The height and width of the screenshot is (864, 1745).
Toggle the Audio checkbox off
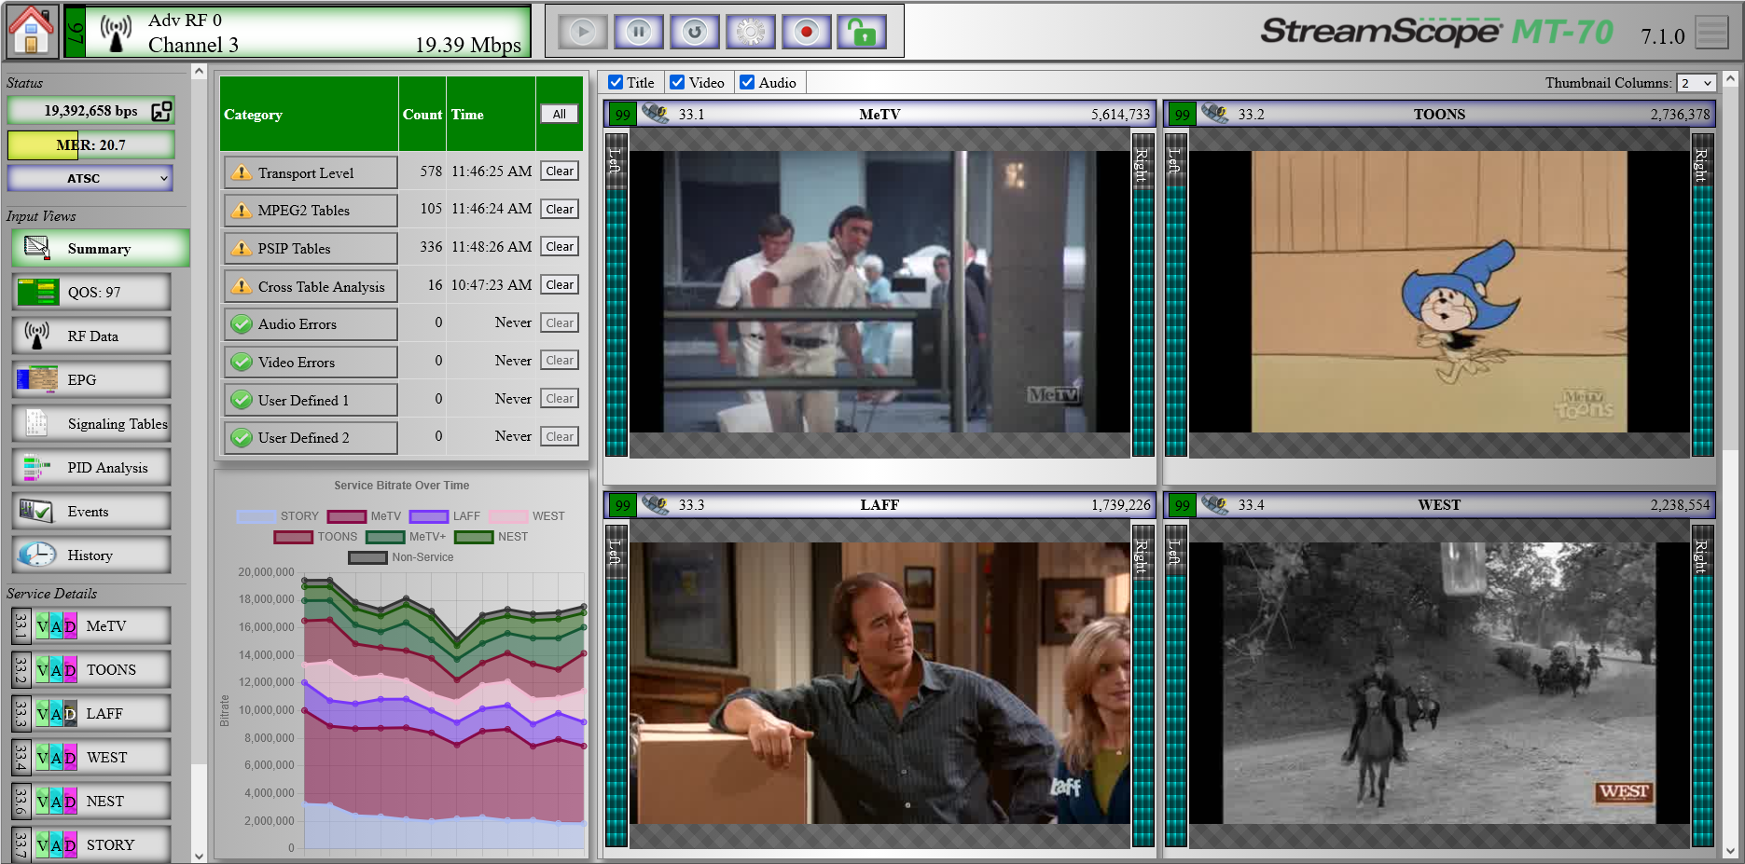[746, 82]
